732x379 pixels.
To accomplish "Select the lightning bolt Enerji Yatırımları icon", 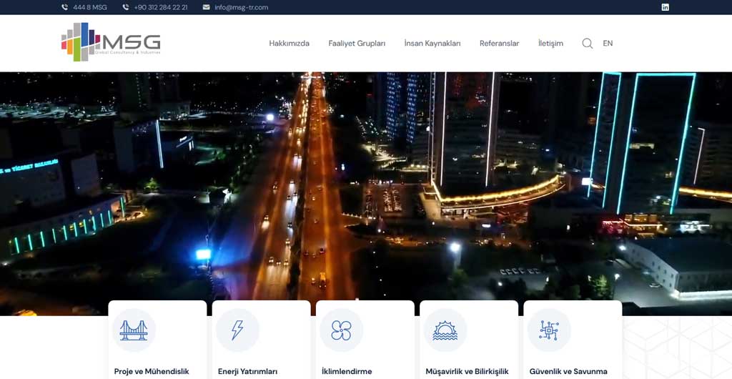I will (237, 330).
